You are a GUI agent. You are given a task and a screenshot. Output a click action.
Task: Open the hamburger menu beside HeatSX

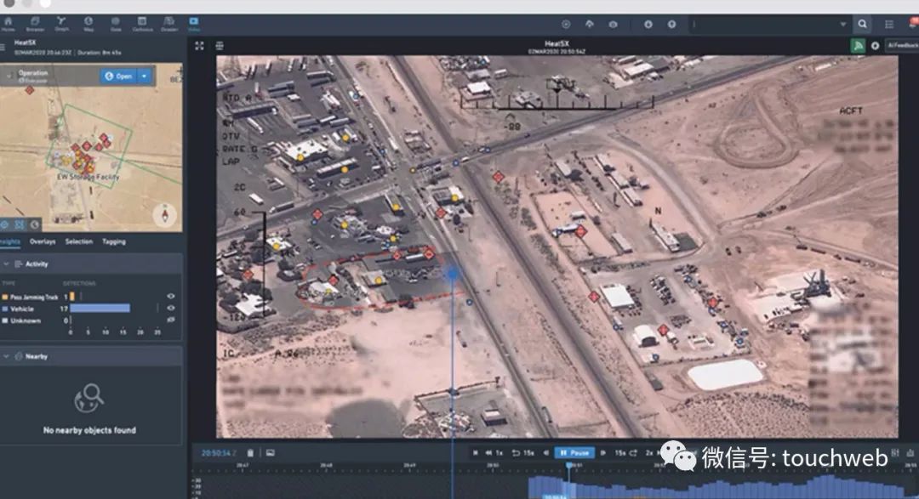coord(3,47)
